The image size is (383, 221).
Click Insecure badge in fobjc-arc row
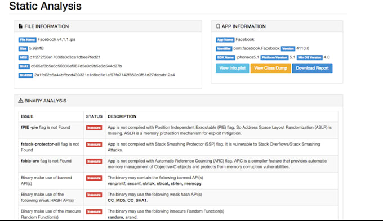coord(94,161)
